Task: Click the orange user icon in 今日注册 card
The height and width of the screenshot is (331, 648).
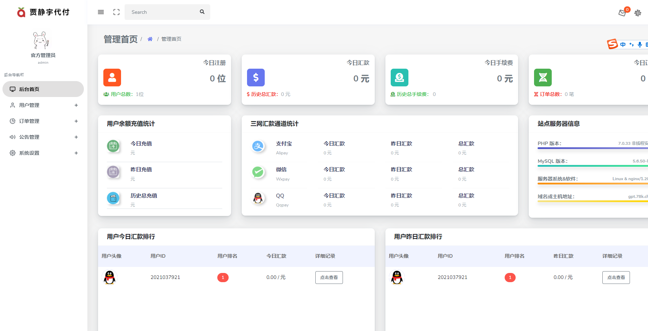Action: pos(112,78)
